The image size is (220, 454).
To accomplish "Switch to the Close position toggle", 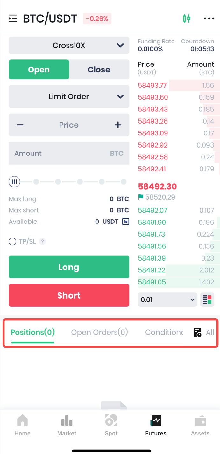I will point(99,70).
